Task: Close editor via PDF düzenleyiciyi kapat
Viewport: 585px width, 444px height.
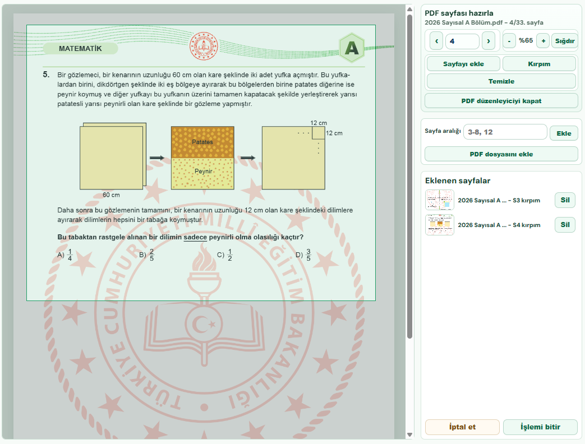Action: (501, 101)
